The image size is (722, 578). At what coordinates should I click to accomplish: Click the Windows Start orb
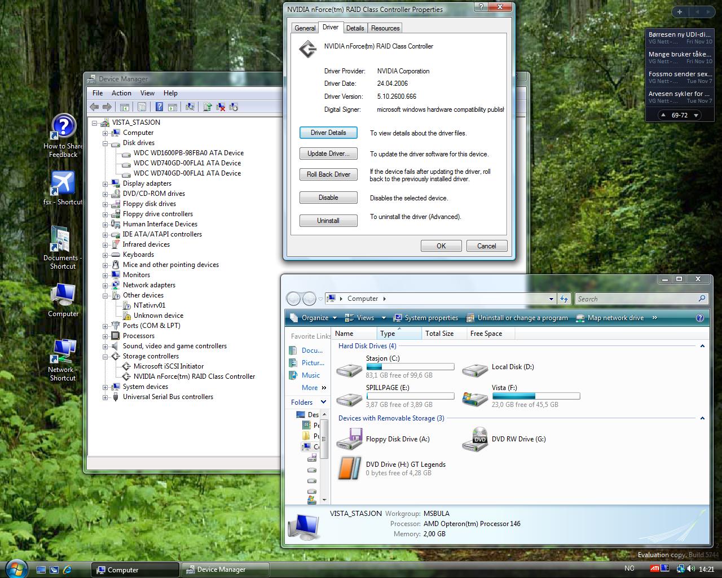15,568
